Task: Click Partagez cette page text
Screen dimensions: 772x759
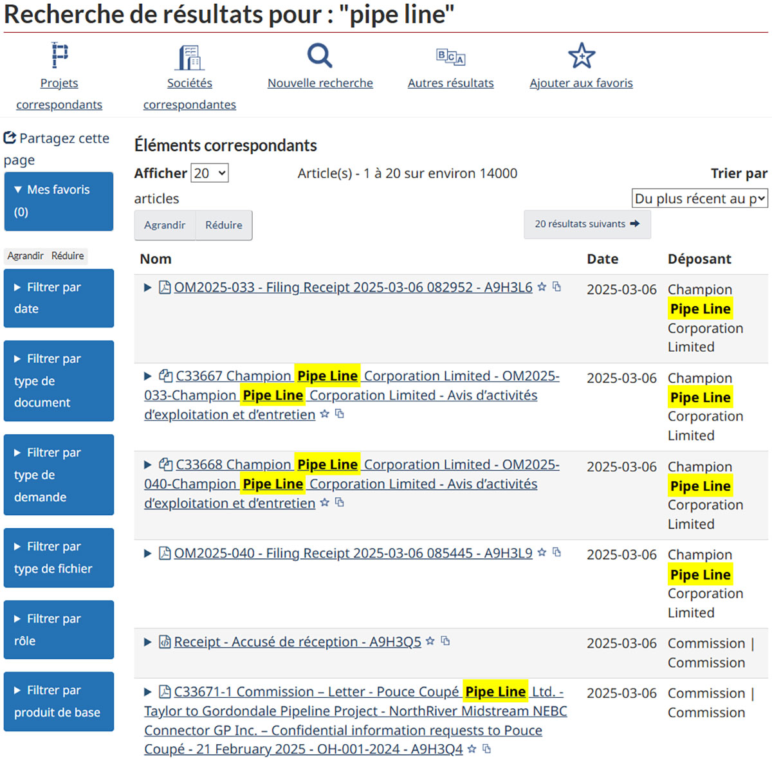Action: click(x=57, y=149)
